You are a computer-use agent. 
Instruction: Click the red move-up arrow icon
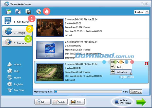point(146,63)
